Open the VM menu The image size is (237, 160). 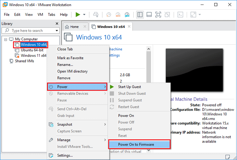coord(40,15)
